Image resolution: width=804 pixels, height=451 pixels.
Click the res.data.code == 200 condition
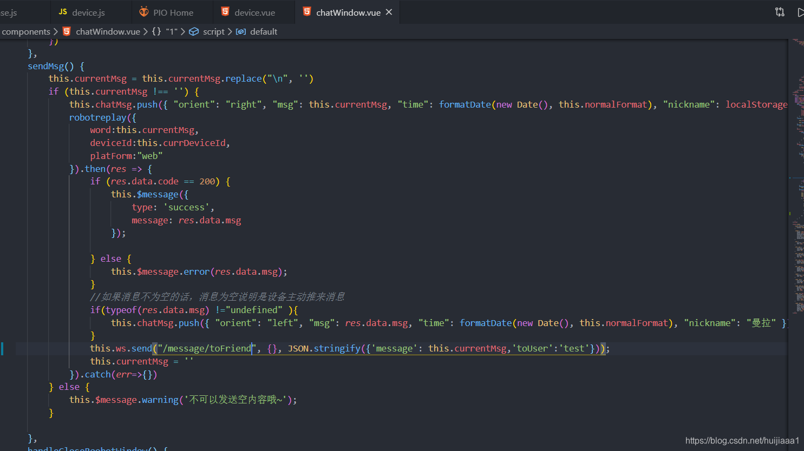pos(162,181)
